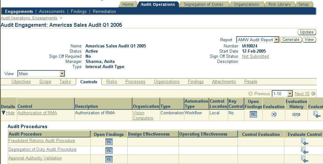View evaluation history icon for Authorization of RMA

click(296, 115)
